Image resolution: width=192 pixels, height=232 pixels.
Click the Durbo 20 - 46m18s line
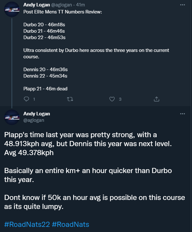[44, 25]
